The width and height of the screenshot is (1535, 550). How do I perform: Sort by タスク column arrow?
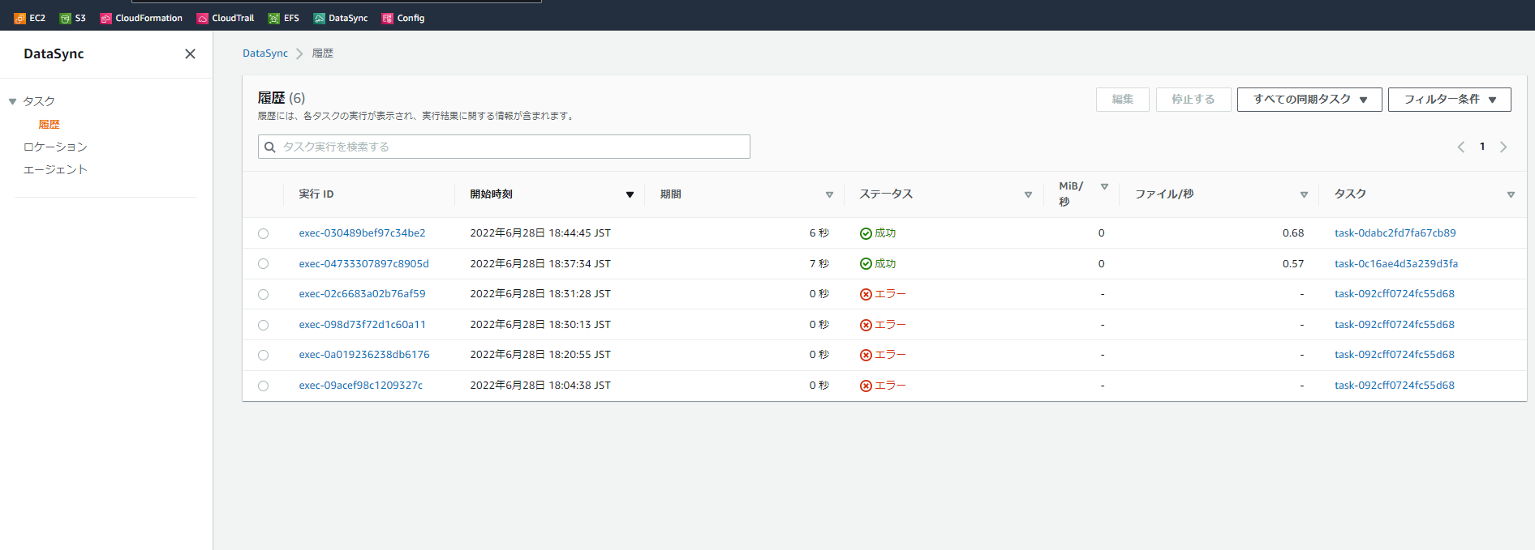pyautogui.click(x=1511, y=194)
